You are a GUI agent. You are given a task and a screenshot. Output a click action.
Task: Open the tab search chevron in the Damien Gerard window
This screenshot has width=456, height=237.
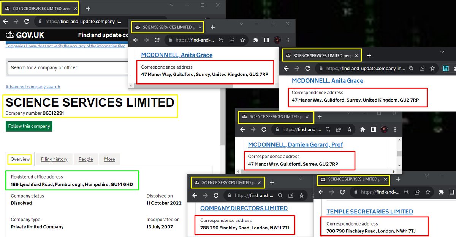click(x=348, y=113)
